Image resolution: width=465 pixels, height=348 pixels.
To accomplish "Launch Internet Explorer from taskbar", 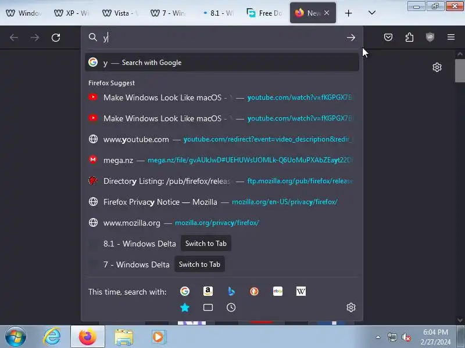I will point(52,337).
